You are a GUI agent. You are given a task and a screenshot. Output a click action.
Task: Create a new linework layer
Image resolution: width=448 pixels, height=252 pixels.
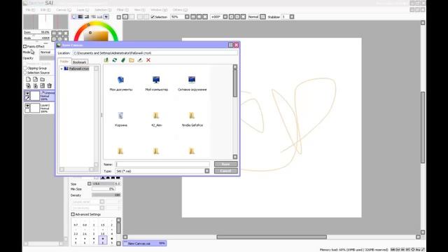[x=35, y=79]
